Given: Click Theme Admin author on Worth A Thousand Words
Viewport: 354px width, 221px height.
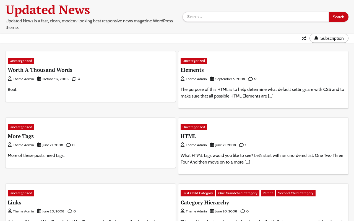Looking at the screenshot, I should click(x=24, y=79).
